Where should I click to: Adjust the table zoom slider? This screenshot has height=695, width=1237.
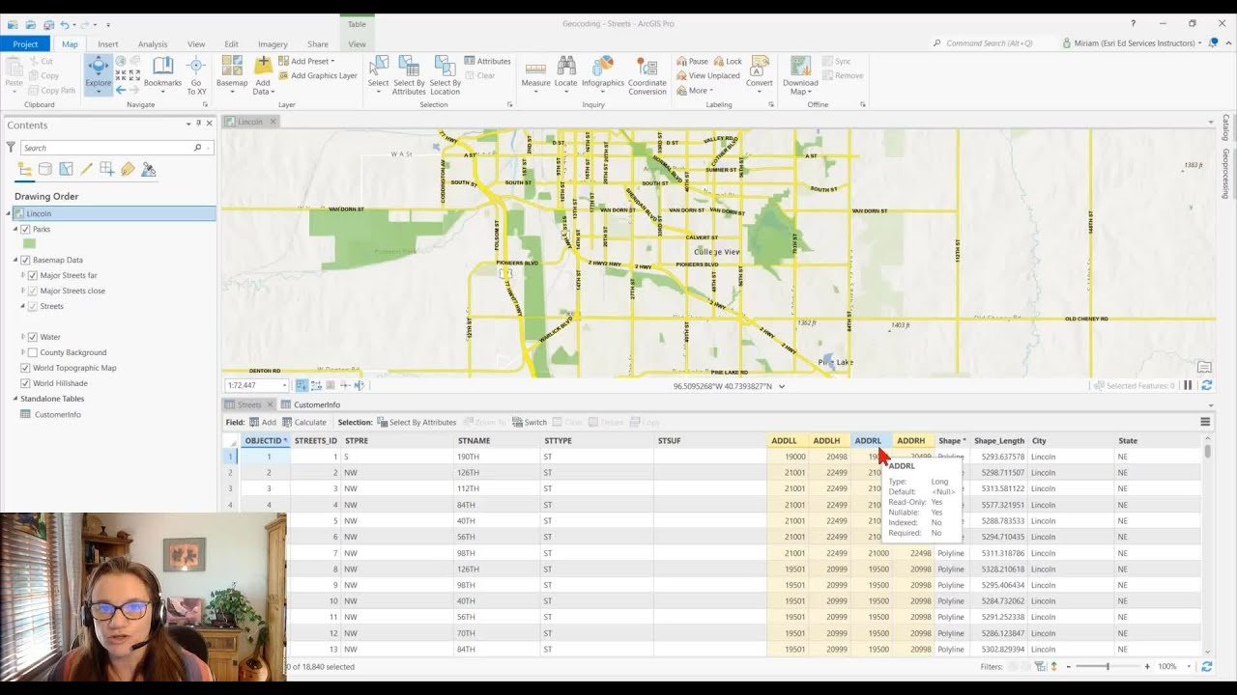tap(1108, 666)
